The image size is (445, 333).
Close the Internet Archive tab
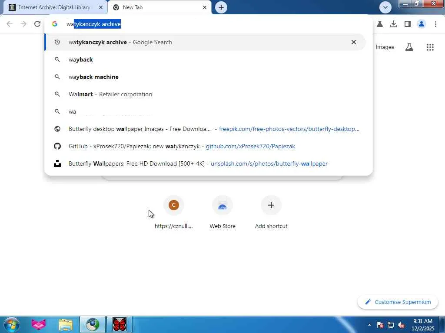[100, 7]
